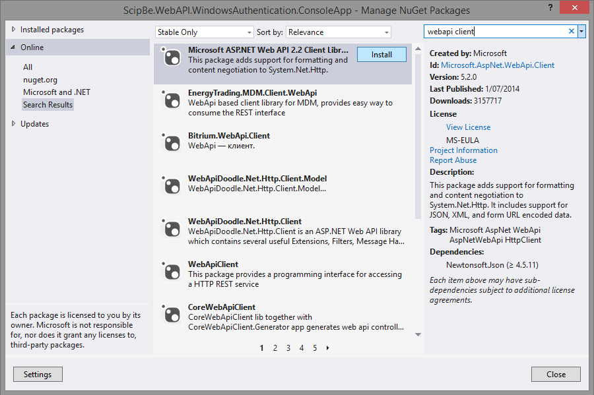This screenshot has height=395, width=594.
Task: Open the Microsoft.AspNet.WebApi.Client Id link
Action: (x=498, y=65)
